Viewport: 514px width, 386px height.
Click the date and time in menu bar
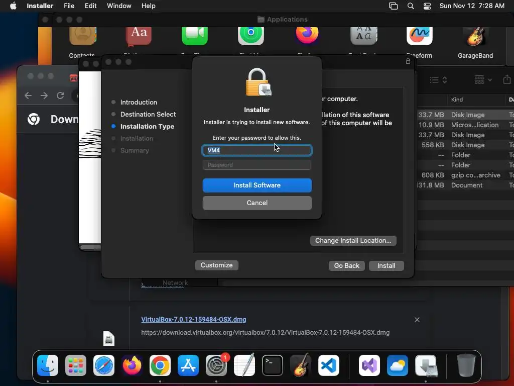click(x=472, y=6)
